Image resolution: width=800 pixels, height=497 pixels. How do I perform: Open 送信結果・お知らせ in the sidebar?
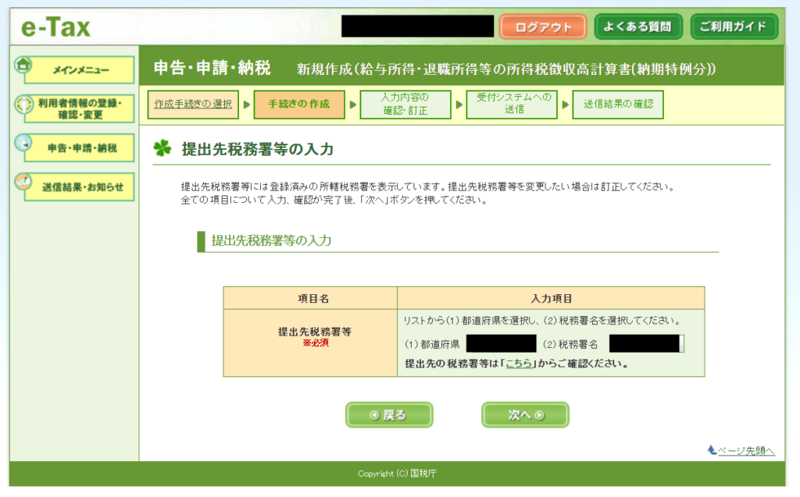point(80,187)
